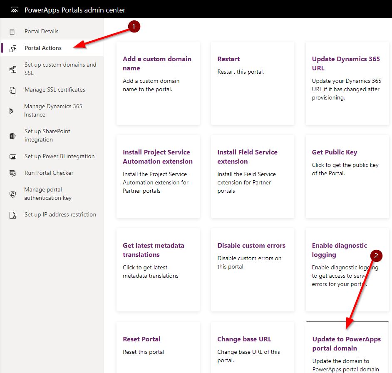Click the PowerApps logo icon in header

click(15, 10)
